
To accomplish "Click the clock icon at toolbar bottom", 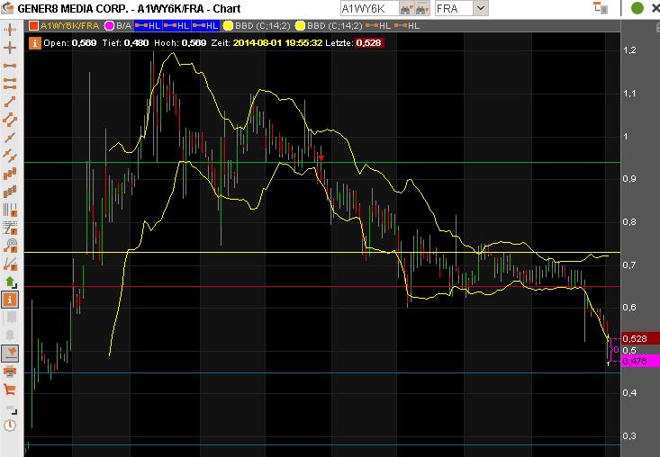I will (x=11, y=425).
